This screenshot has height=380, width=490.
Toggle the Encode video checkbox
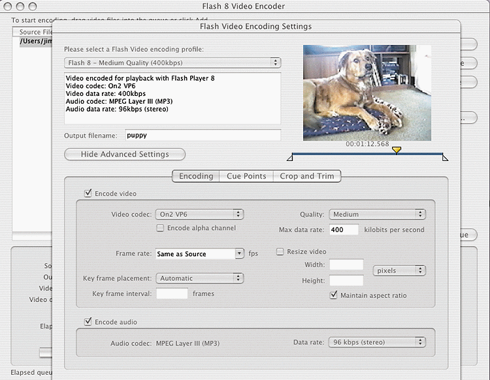point(88,193)
